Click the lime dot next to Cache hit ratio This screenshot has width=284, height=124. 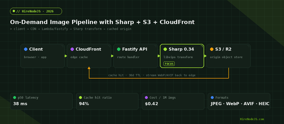tap(80, 98)
